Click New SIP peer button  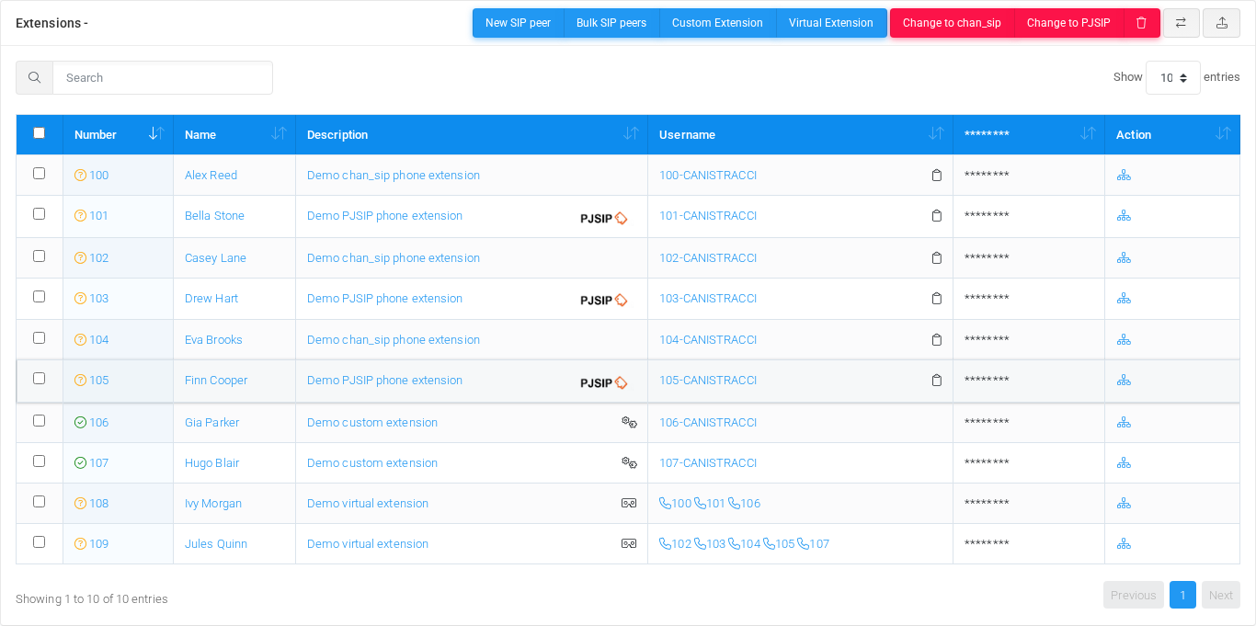518,23
